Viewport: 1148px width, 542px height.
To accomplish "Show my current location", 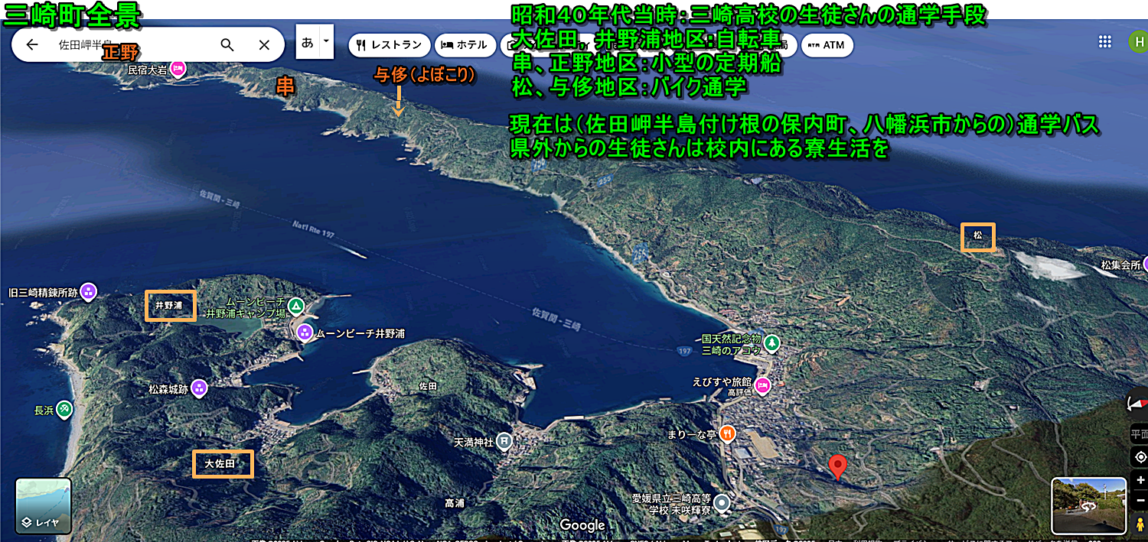I will click(x=1140, y=457).
